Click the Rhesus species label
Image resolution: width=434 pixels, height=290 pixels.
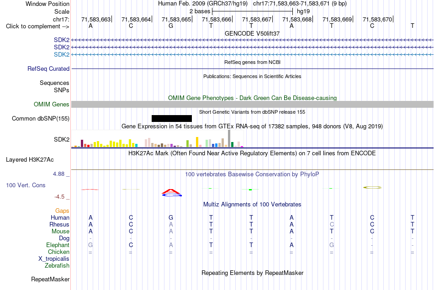[x=59, y=224]
